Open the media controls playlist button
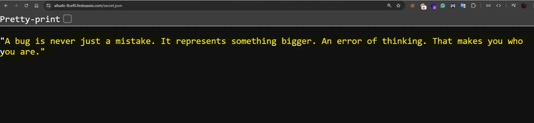Viewport: 534px width, 123px height. pos(514,6)
